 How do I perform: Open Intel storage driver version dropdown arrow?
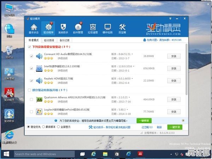click(135, 66)
